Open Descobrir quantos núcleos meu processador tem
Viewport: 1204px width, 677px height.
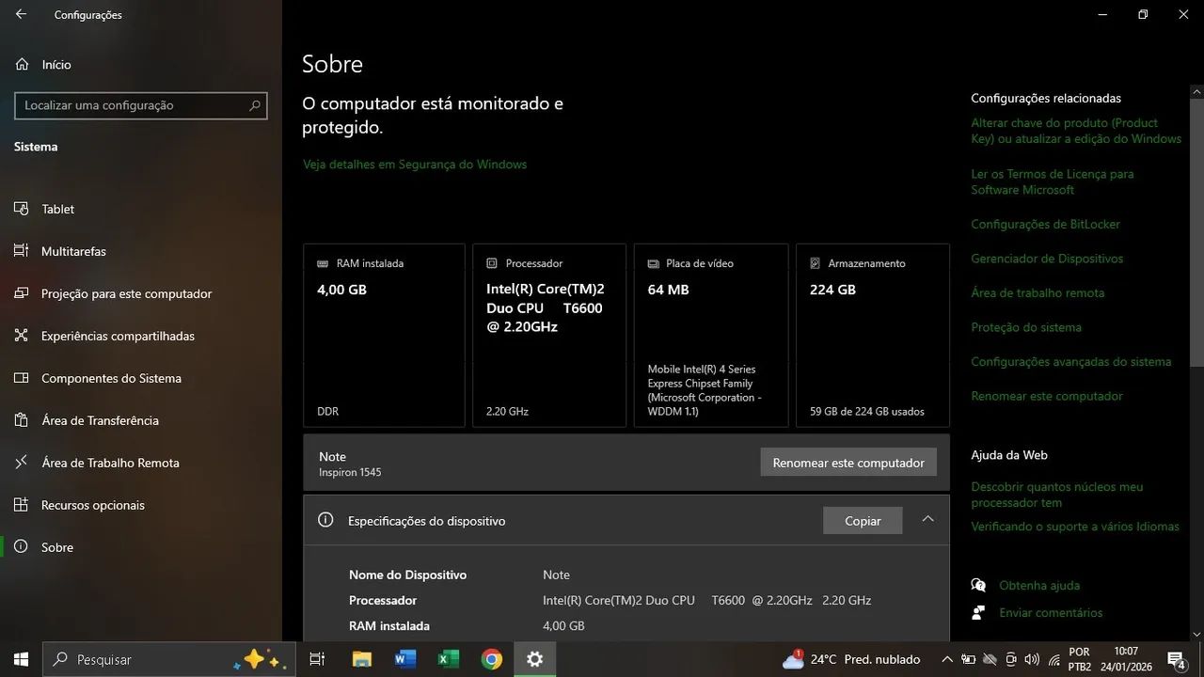click(x=1057, y=495)
